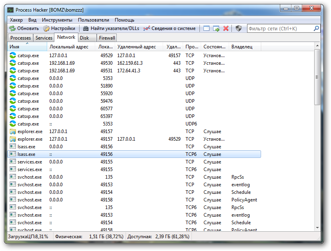Click the shield icon in toolbar
Screen dimensions: 331x251
coord(239,28)
